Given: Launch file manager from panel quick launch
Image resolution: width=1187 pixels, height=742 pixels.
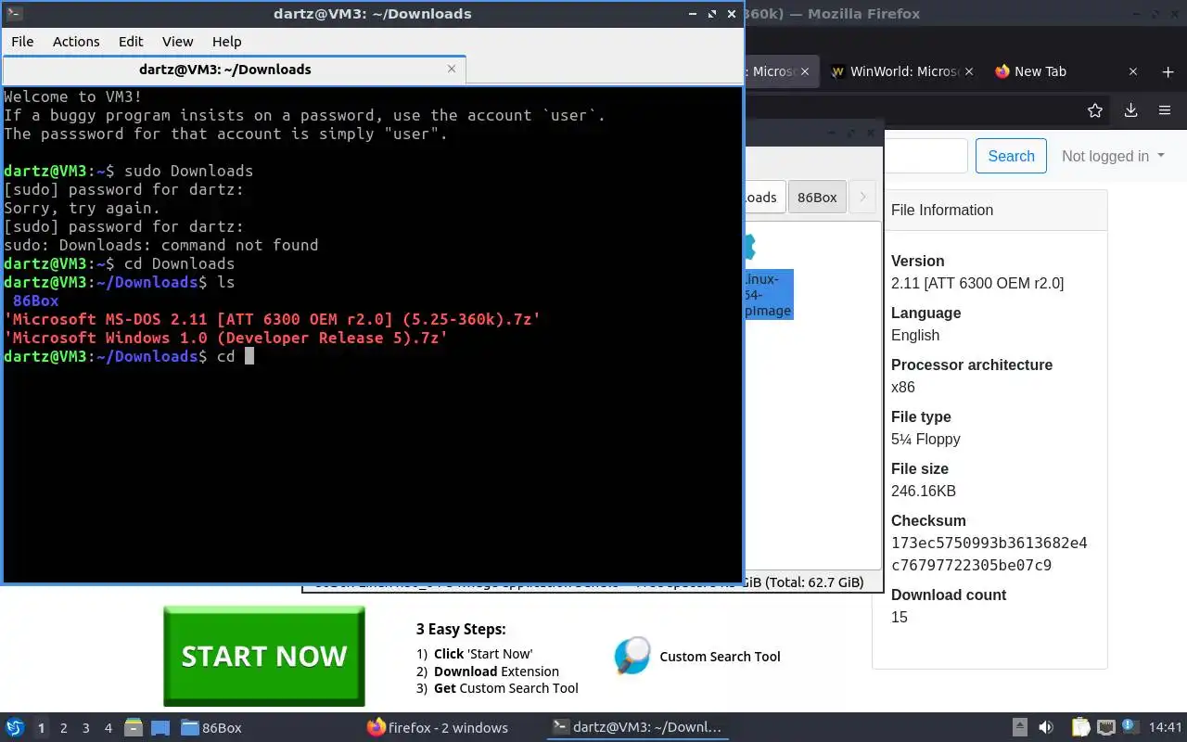Looking at the screenshot, I should pos(134,728).
